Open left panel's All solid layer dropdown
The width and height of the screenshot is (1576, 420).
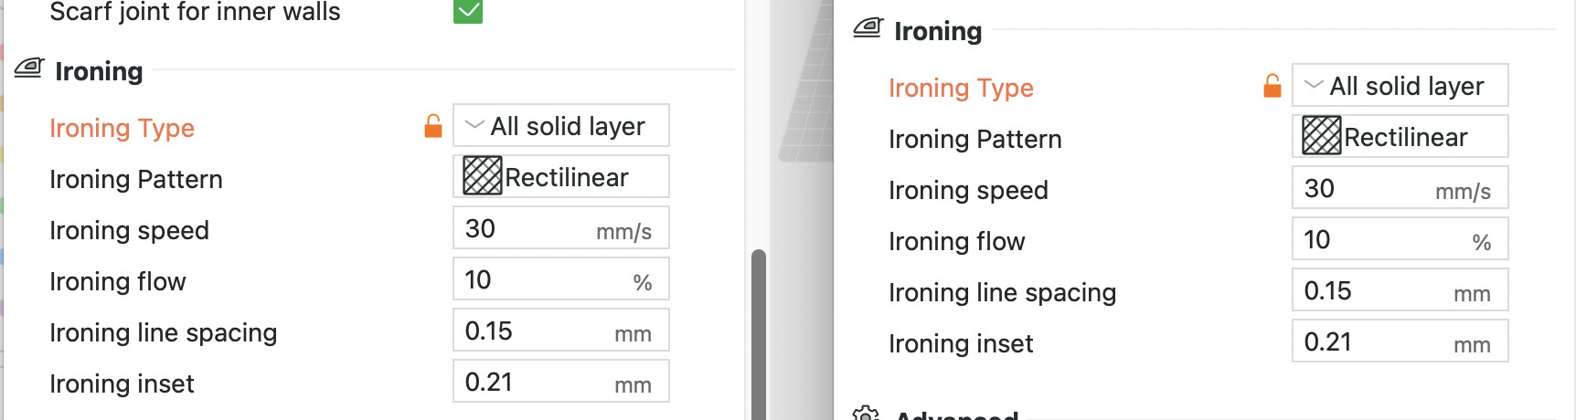tap(561, 125)
